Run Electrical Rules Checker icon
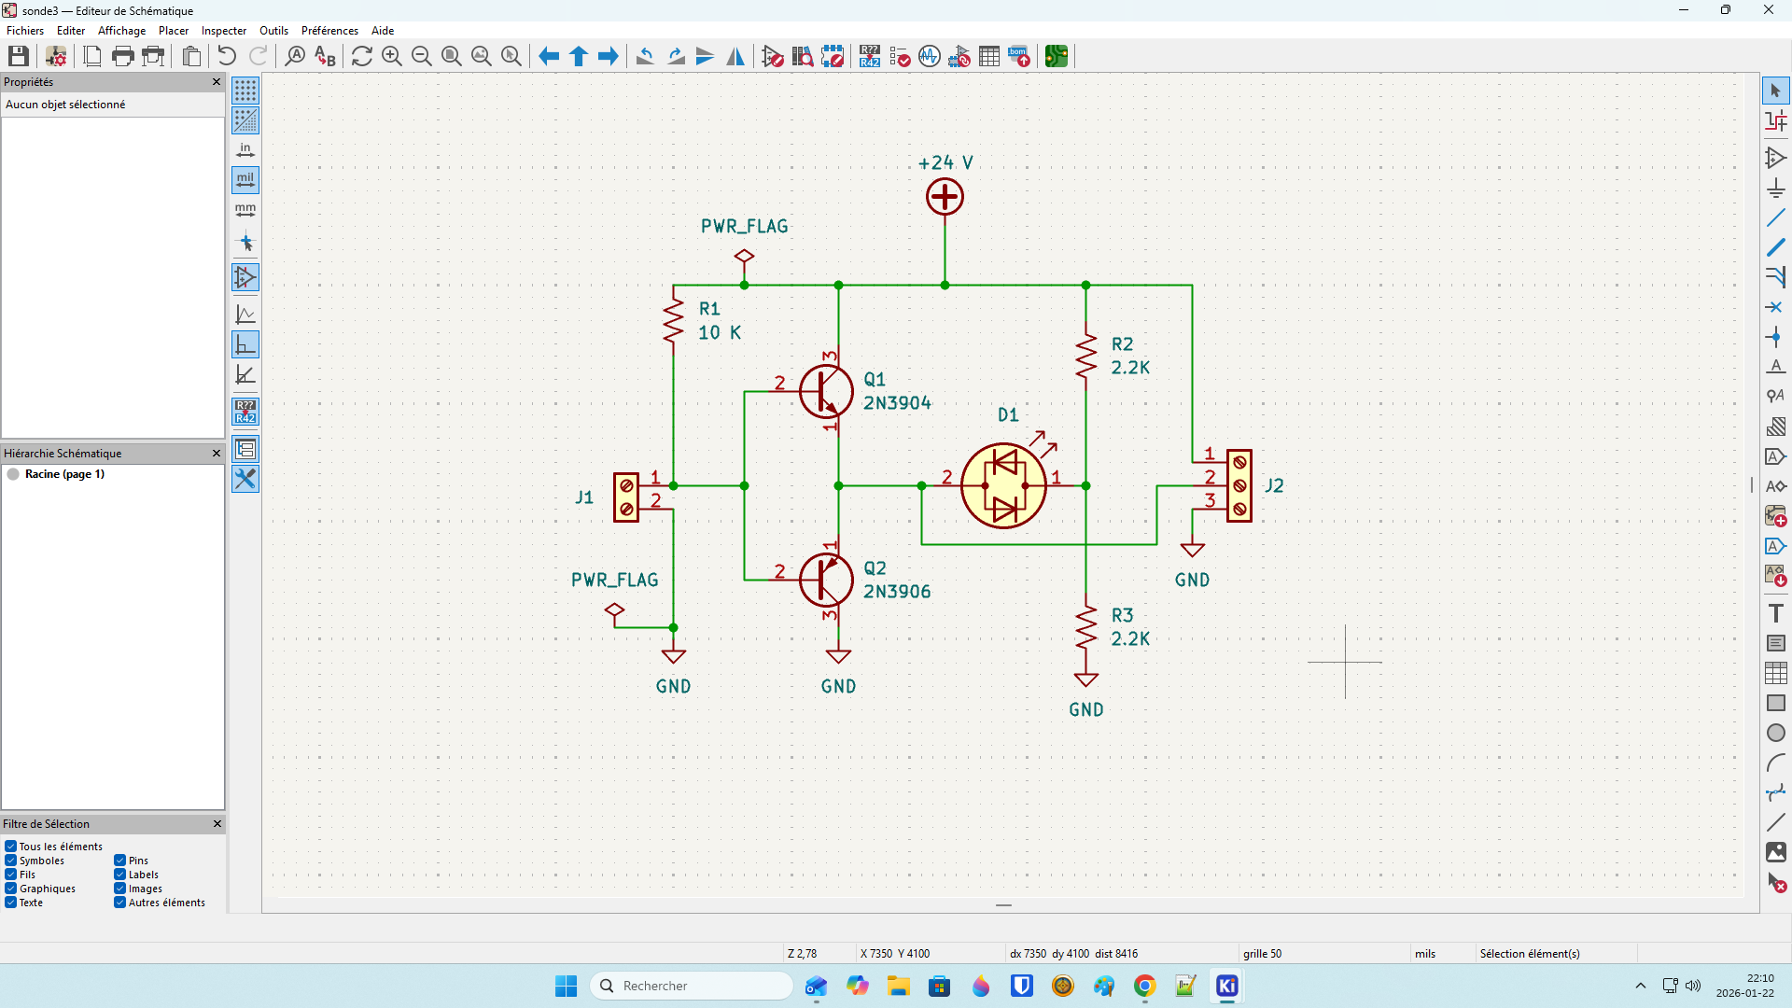Image resolution: width=1792 pixels, height=1008 pixels. coord(900,56)
